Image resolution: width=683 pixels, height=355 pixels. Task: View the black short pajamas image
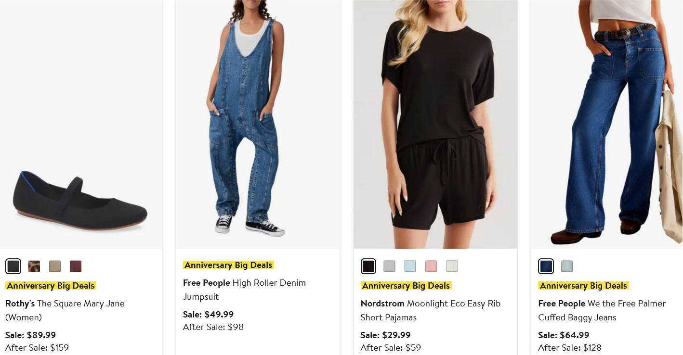(x=435, y=124)
